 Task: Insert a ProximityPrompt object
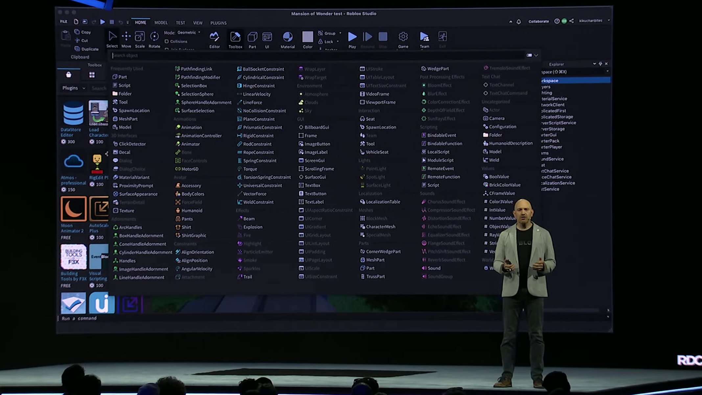click(x=133, y=185)
